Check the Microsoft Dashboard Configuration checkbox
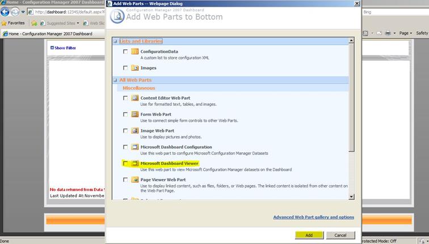Screen dimensions: 429x244 tap(125, 147)
